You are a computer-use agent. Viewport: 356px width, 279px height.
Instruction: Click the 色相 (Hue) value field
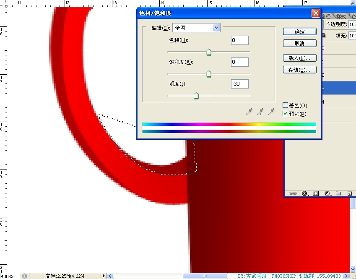[239, 40]
